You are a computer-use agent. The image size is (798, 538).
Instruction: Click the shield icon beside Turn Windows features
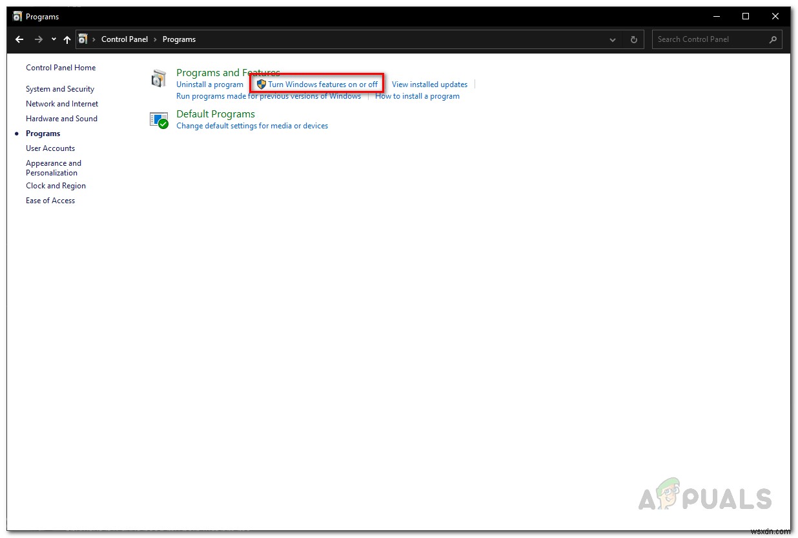click(261, 84)
